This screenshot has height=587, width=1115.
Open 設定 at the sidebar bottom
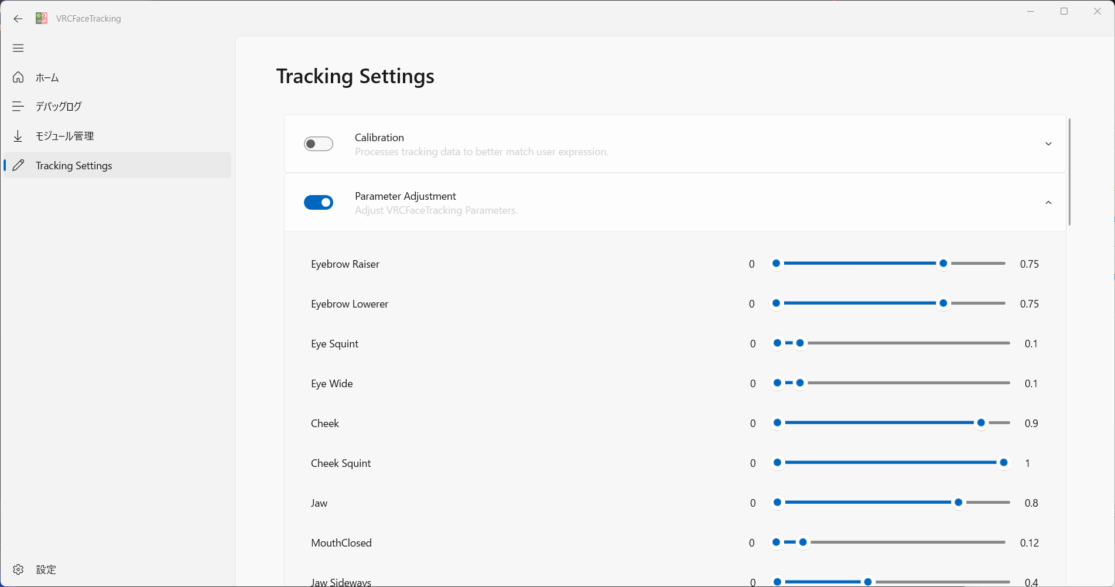tap(46, 569)
